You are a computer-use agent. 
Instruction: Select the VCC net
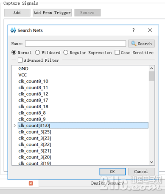click(x=22, y=75)
